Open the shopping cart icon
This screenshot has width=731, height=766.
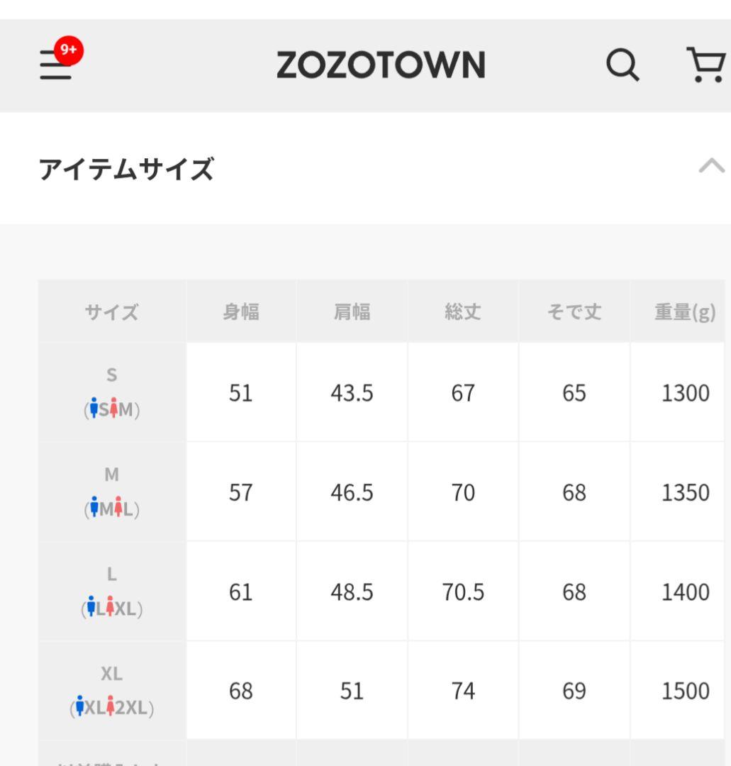(x=705, y=65)
